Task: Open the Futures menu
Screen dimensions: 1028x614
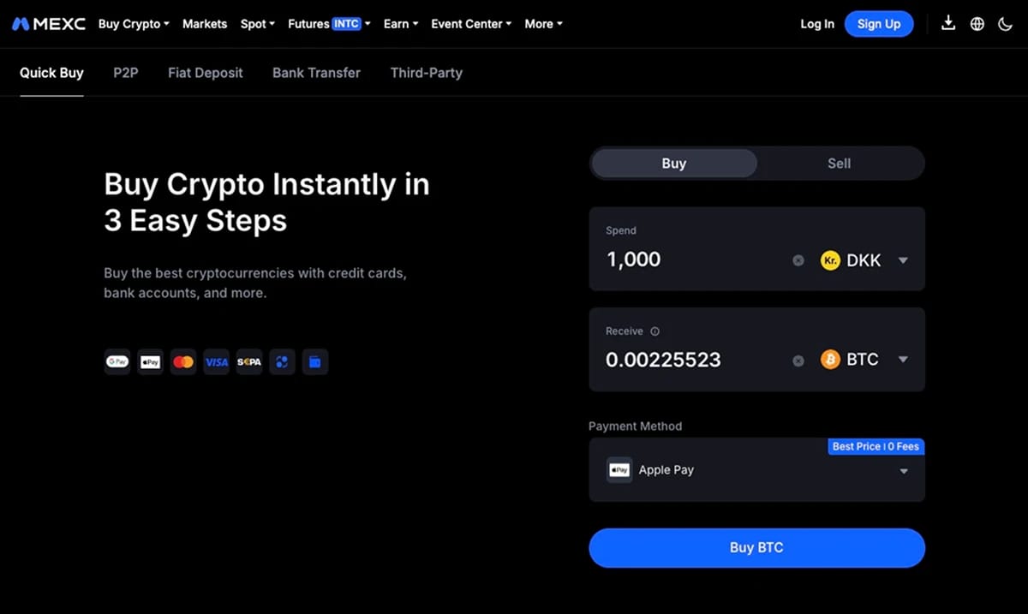Action: 329,24
